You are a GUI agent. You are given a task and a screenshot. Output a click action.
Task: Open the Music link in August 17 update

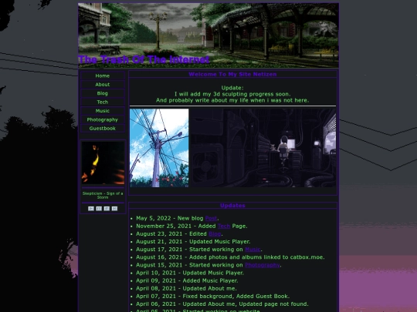[253, 250]
